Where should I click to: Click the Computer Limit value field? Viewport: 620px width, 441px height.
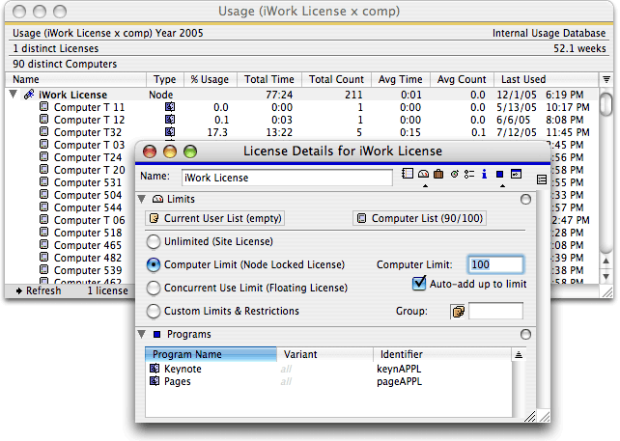495,264
